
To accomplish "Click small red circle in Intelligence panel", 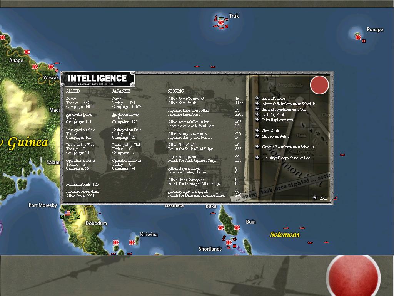I will [x=319, y=85].
